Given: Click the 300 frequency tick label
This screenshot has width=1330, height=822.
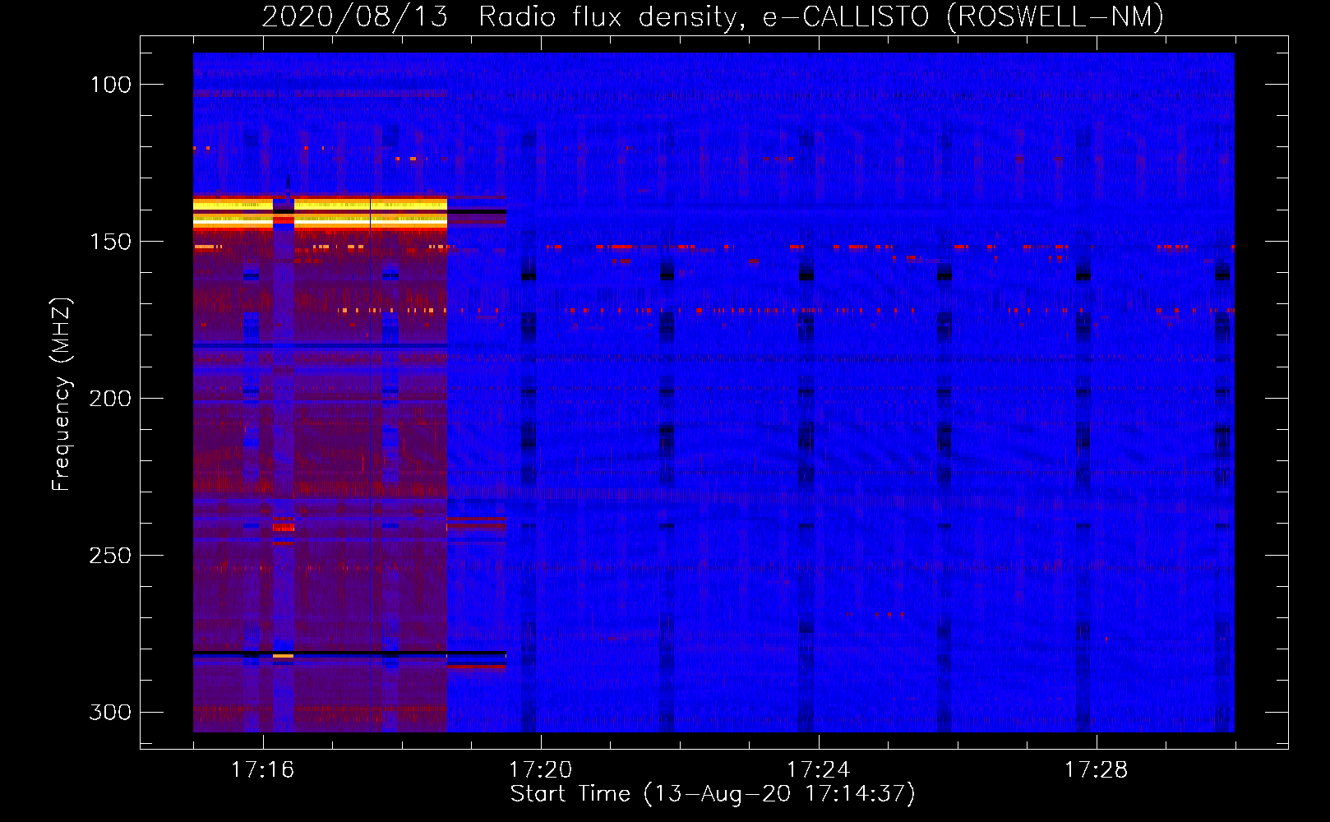Looking at the screenshot, I should tap(110, 712).
